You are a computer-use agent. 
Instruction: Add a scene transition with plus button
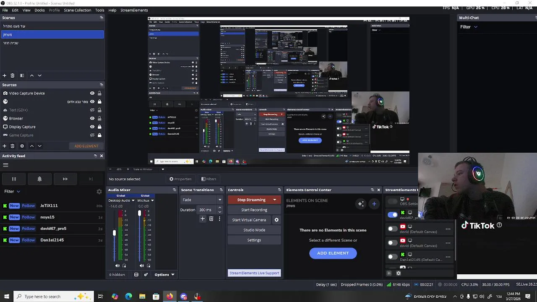click(203, 219)
